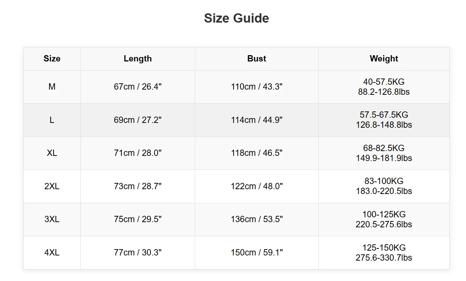Screen dimensions: 466x281
Task: Select the 40-57.5KG weight cell
Action: 384,87
